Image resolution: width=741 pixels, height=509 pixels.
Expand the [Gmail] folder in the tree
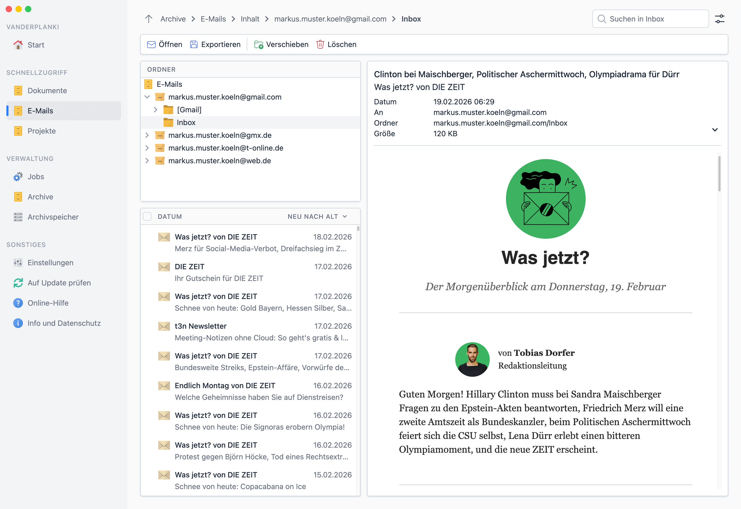155,109
